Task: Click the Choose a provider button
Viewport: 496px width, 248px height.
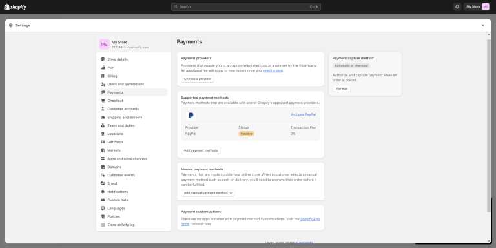Action: [x=198, y=79]
